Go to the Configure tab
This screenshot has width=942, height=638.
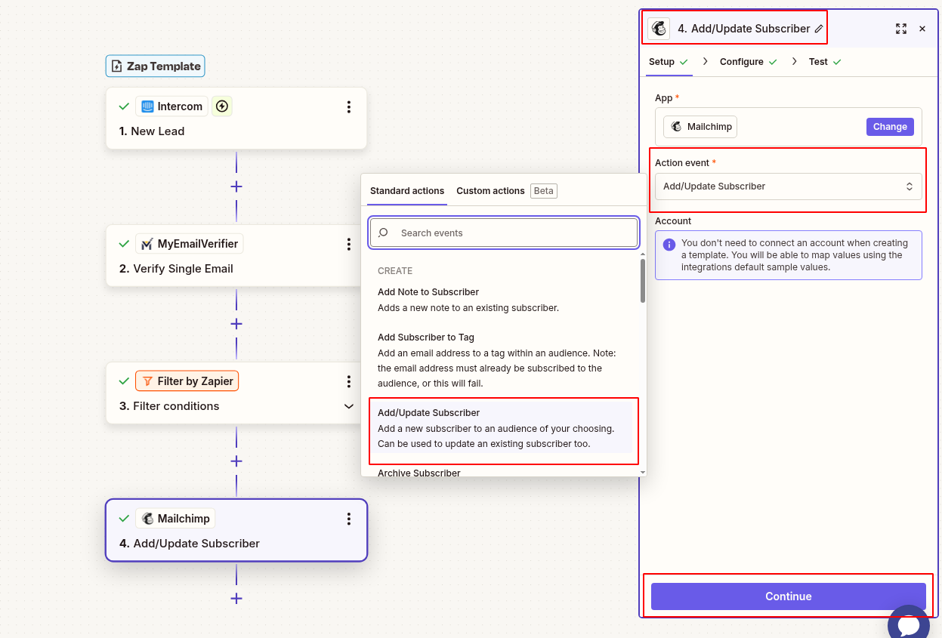741,62
